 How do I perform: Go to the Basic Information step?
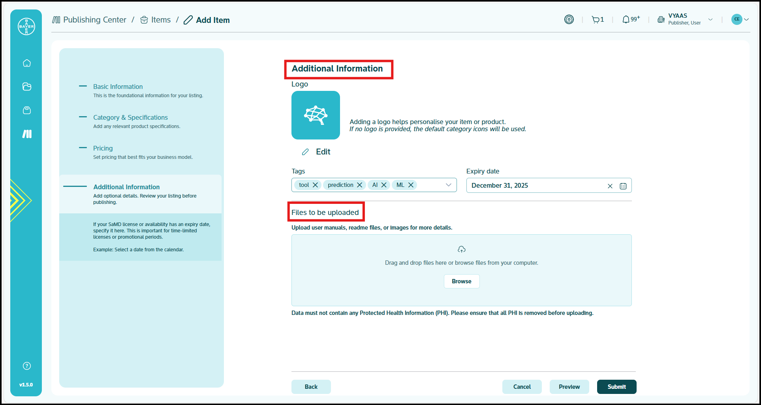118,87
